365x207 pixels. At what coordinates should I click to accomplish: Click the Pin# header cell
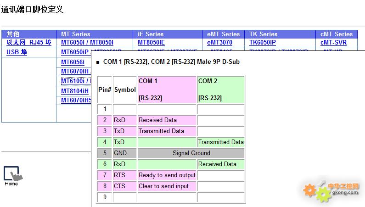tap(105, 90)
